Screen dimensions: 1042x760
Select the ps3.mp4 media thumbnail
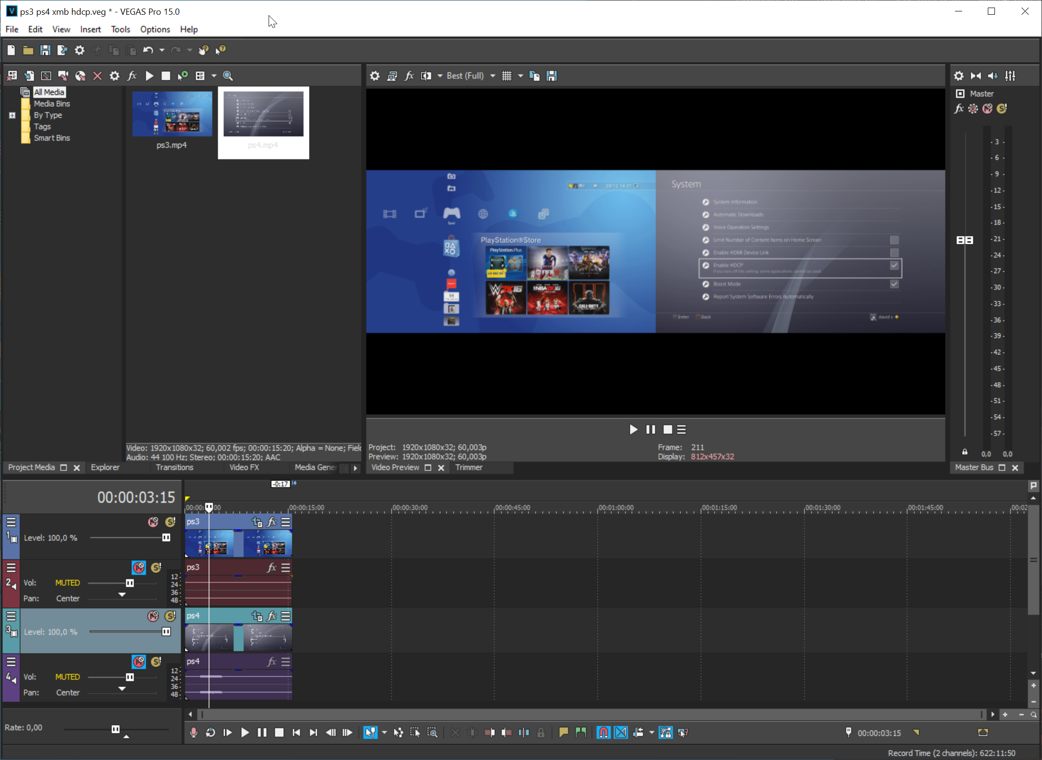tap(172, 114)
